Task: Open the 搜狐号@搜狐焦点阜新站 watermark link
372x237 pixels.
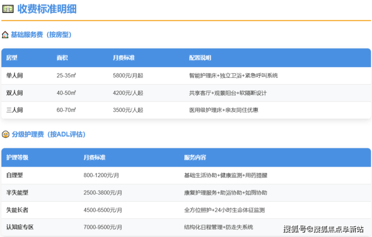Action: [x=323, y=229]
